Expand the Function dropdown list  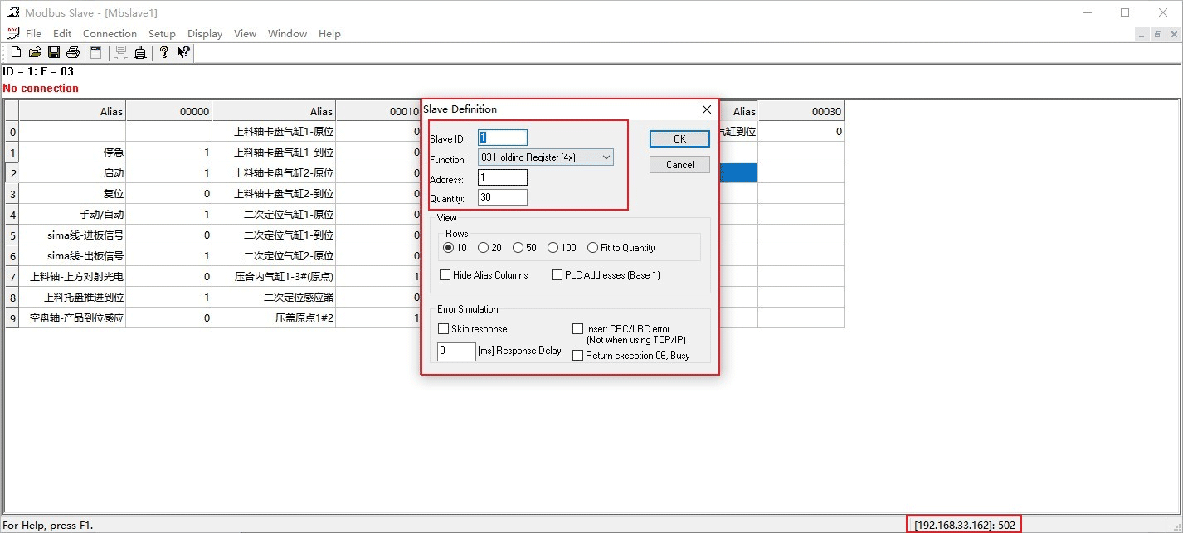tap(606, 157)
